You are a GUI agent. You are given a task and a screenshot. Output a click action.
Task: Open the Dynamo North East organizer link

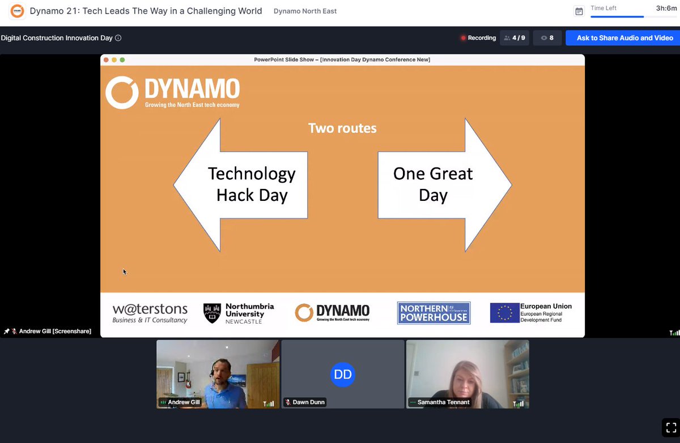click(305, 11)
